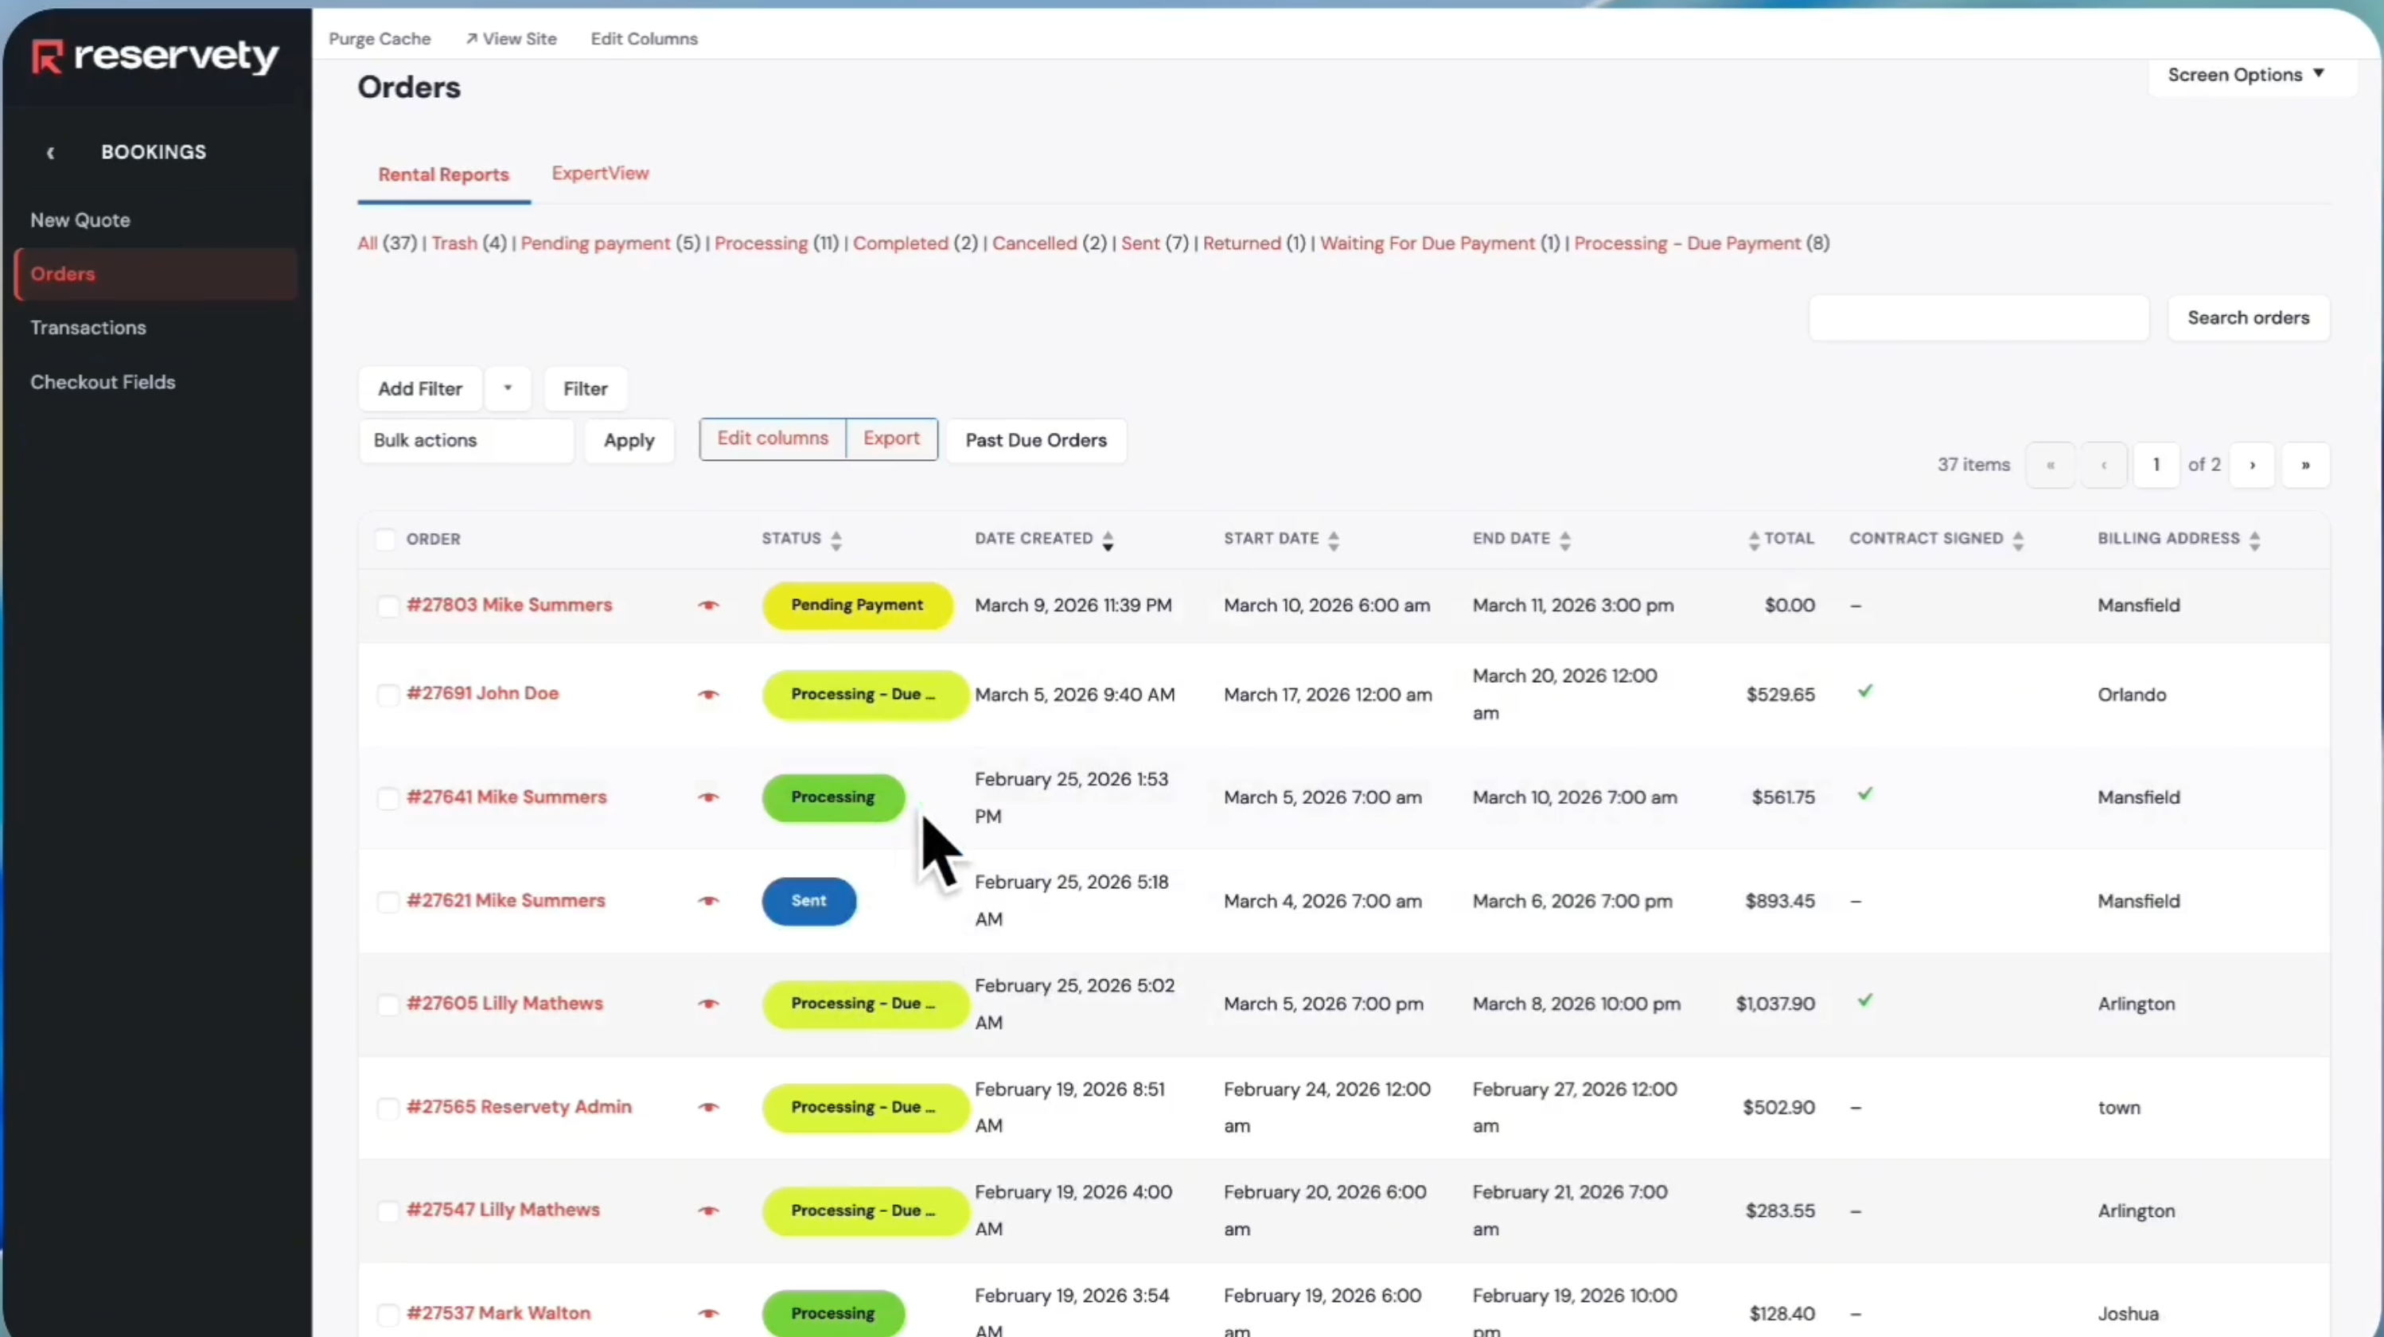
Task: Click eye icon for order #27565
Action: coord(708,1107)
